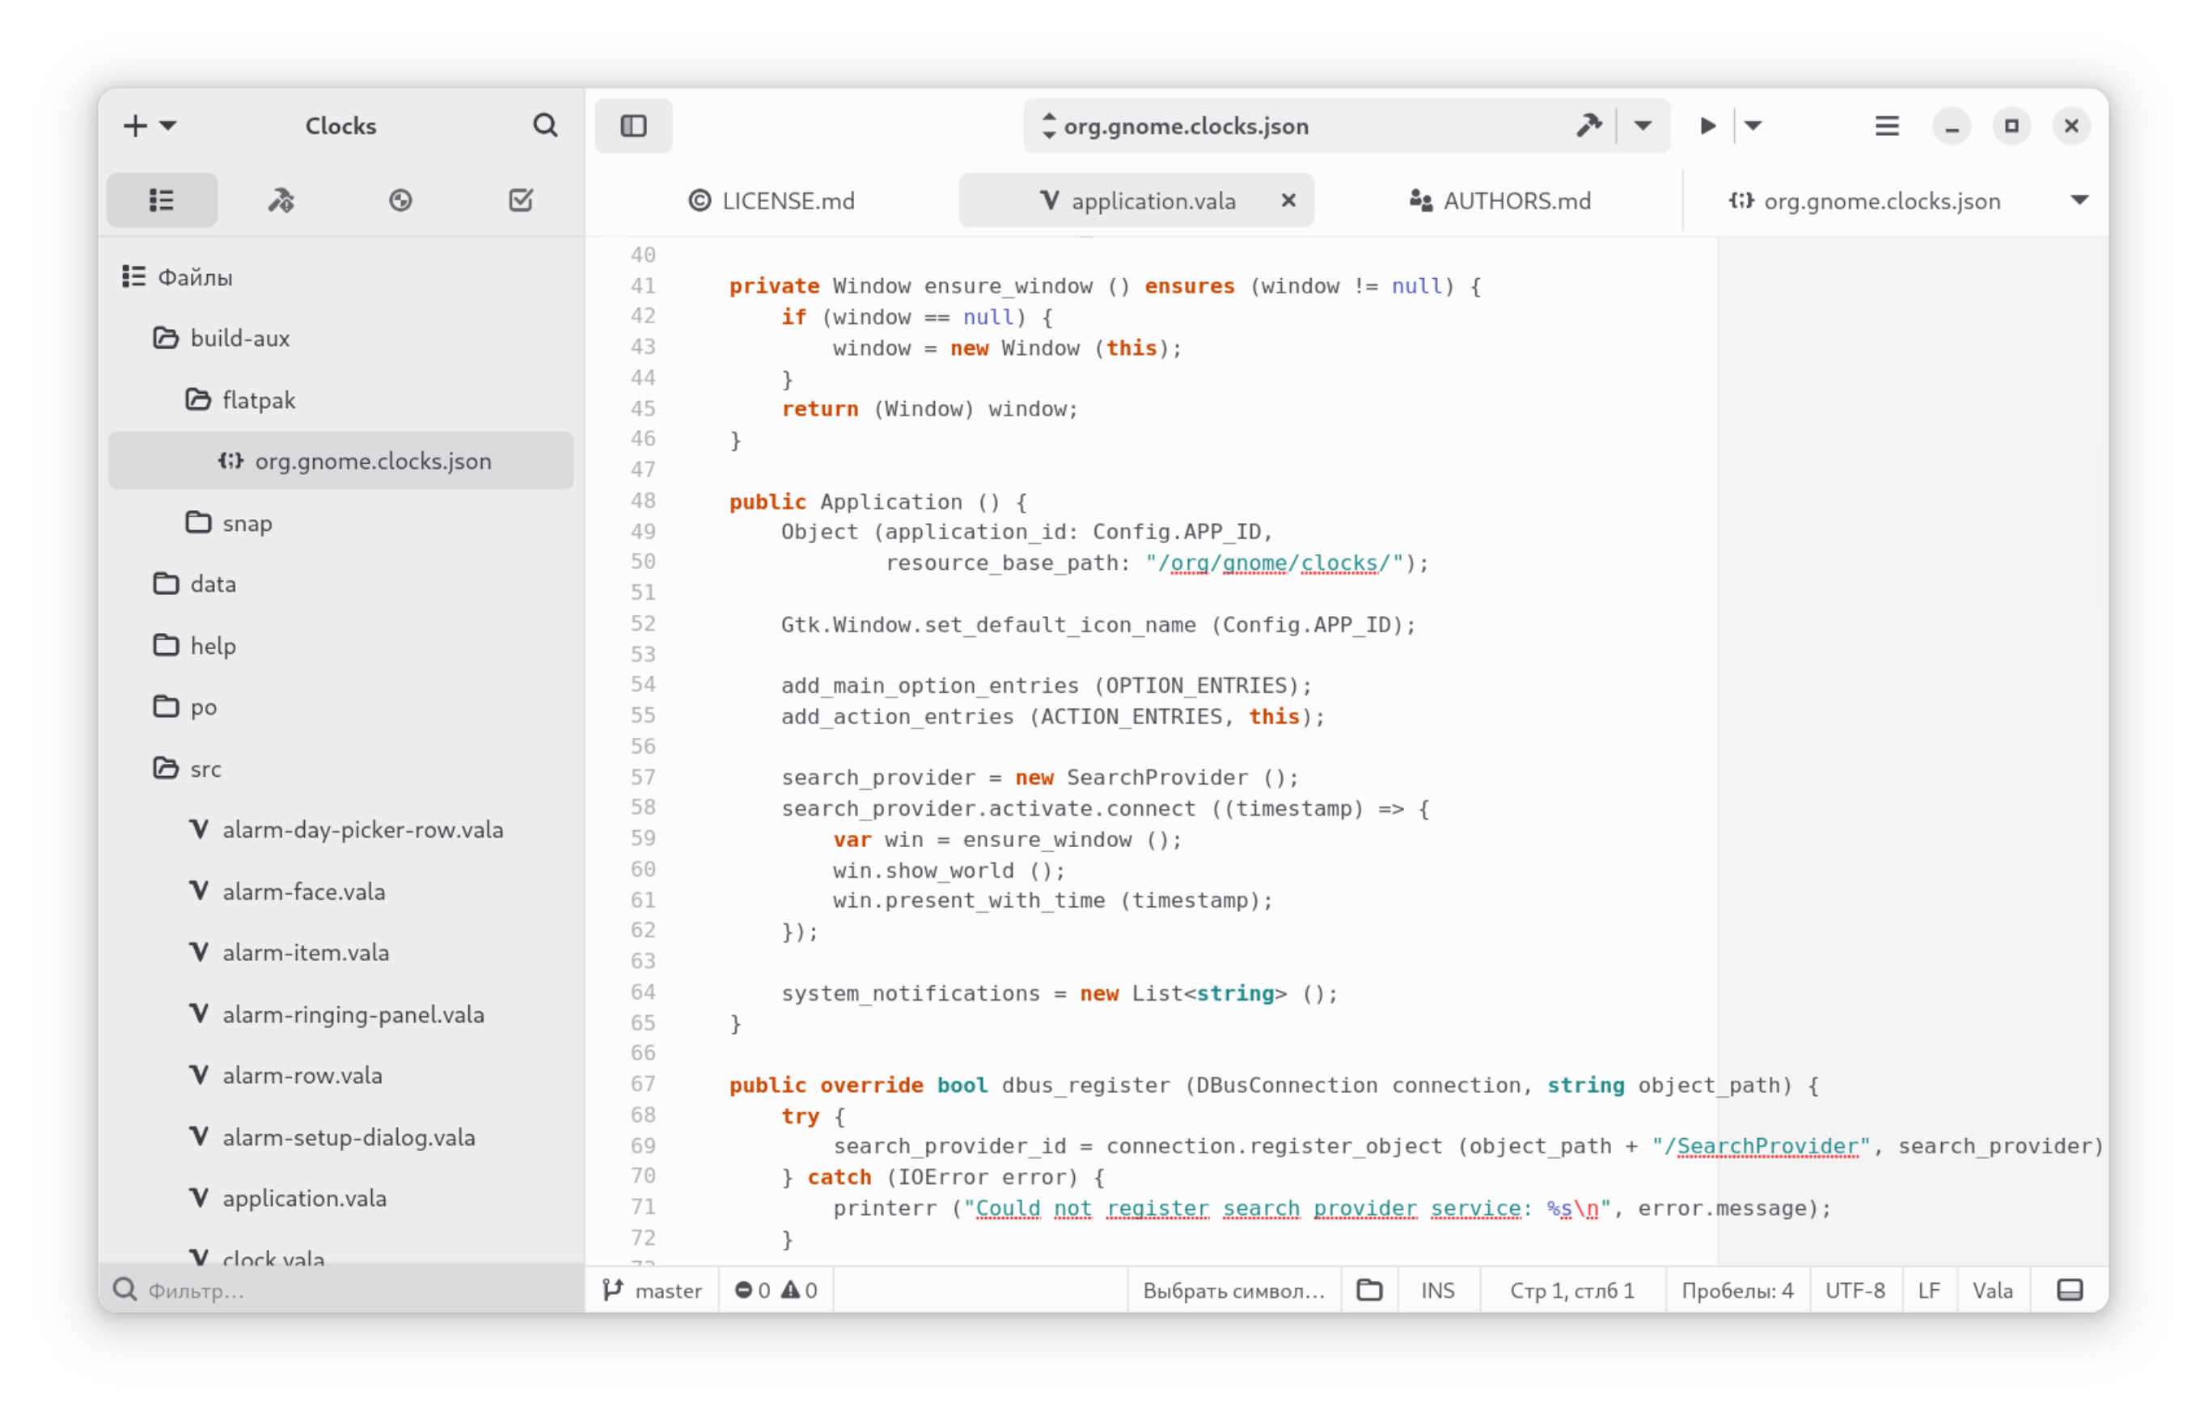
Task: Click the search icon in the sidebar header
Action: point(544,125)
